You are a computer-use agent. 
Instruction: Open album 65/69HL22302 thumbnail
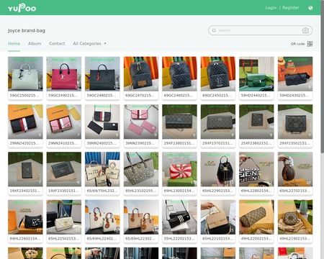coord(141,217)
